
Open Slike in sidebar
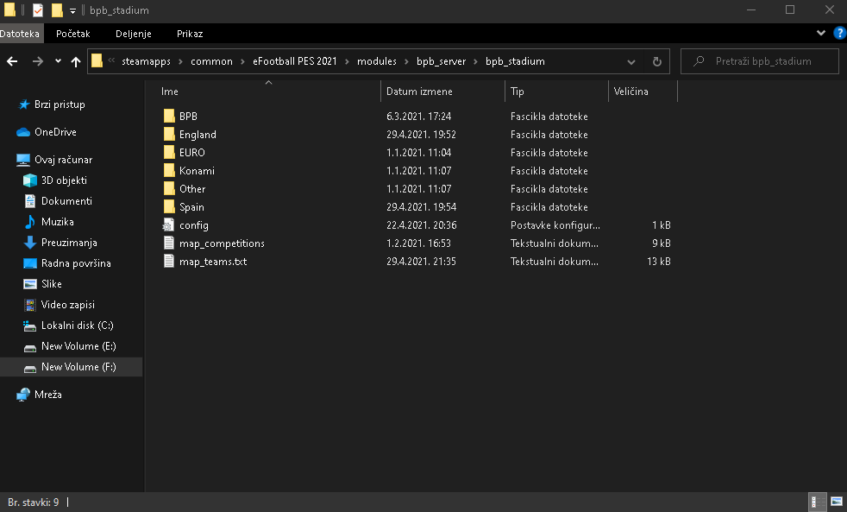click(51, 284)
